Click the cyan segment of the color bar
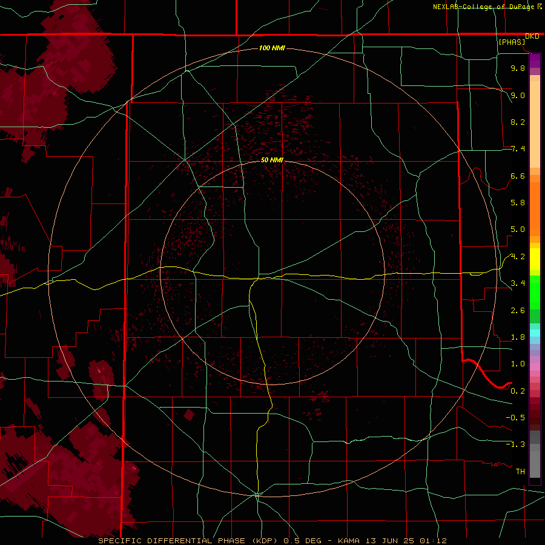Image resolution: width=545 pixels, height=545 pixels. point(535,333)
